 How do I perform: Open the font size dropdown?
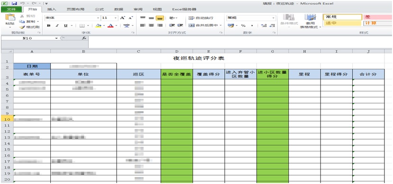tap(116, 18)
